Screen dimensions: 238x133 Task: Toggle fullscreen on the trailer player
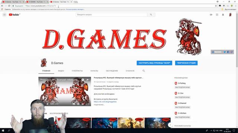tap(87, 104)
